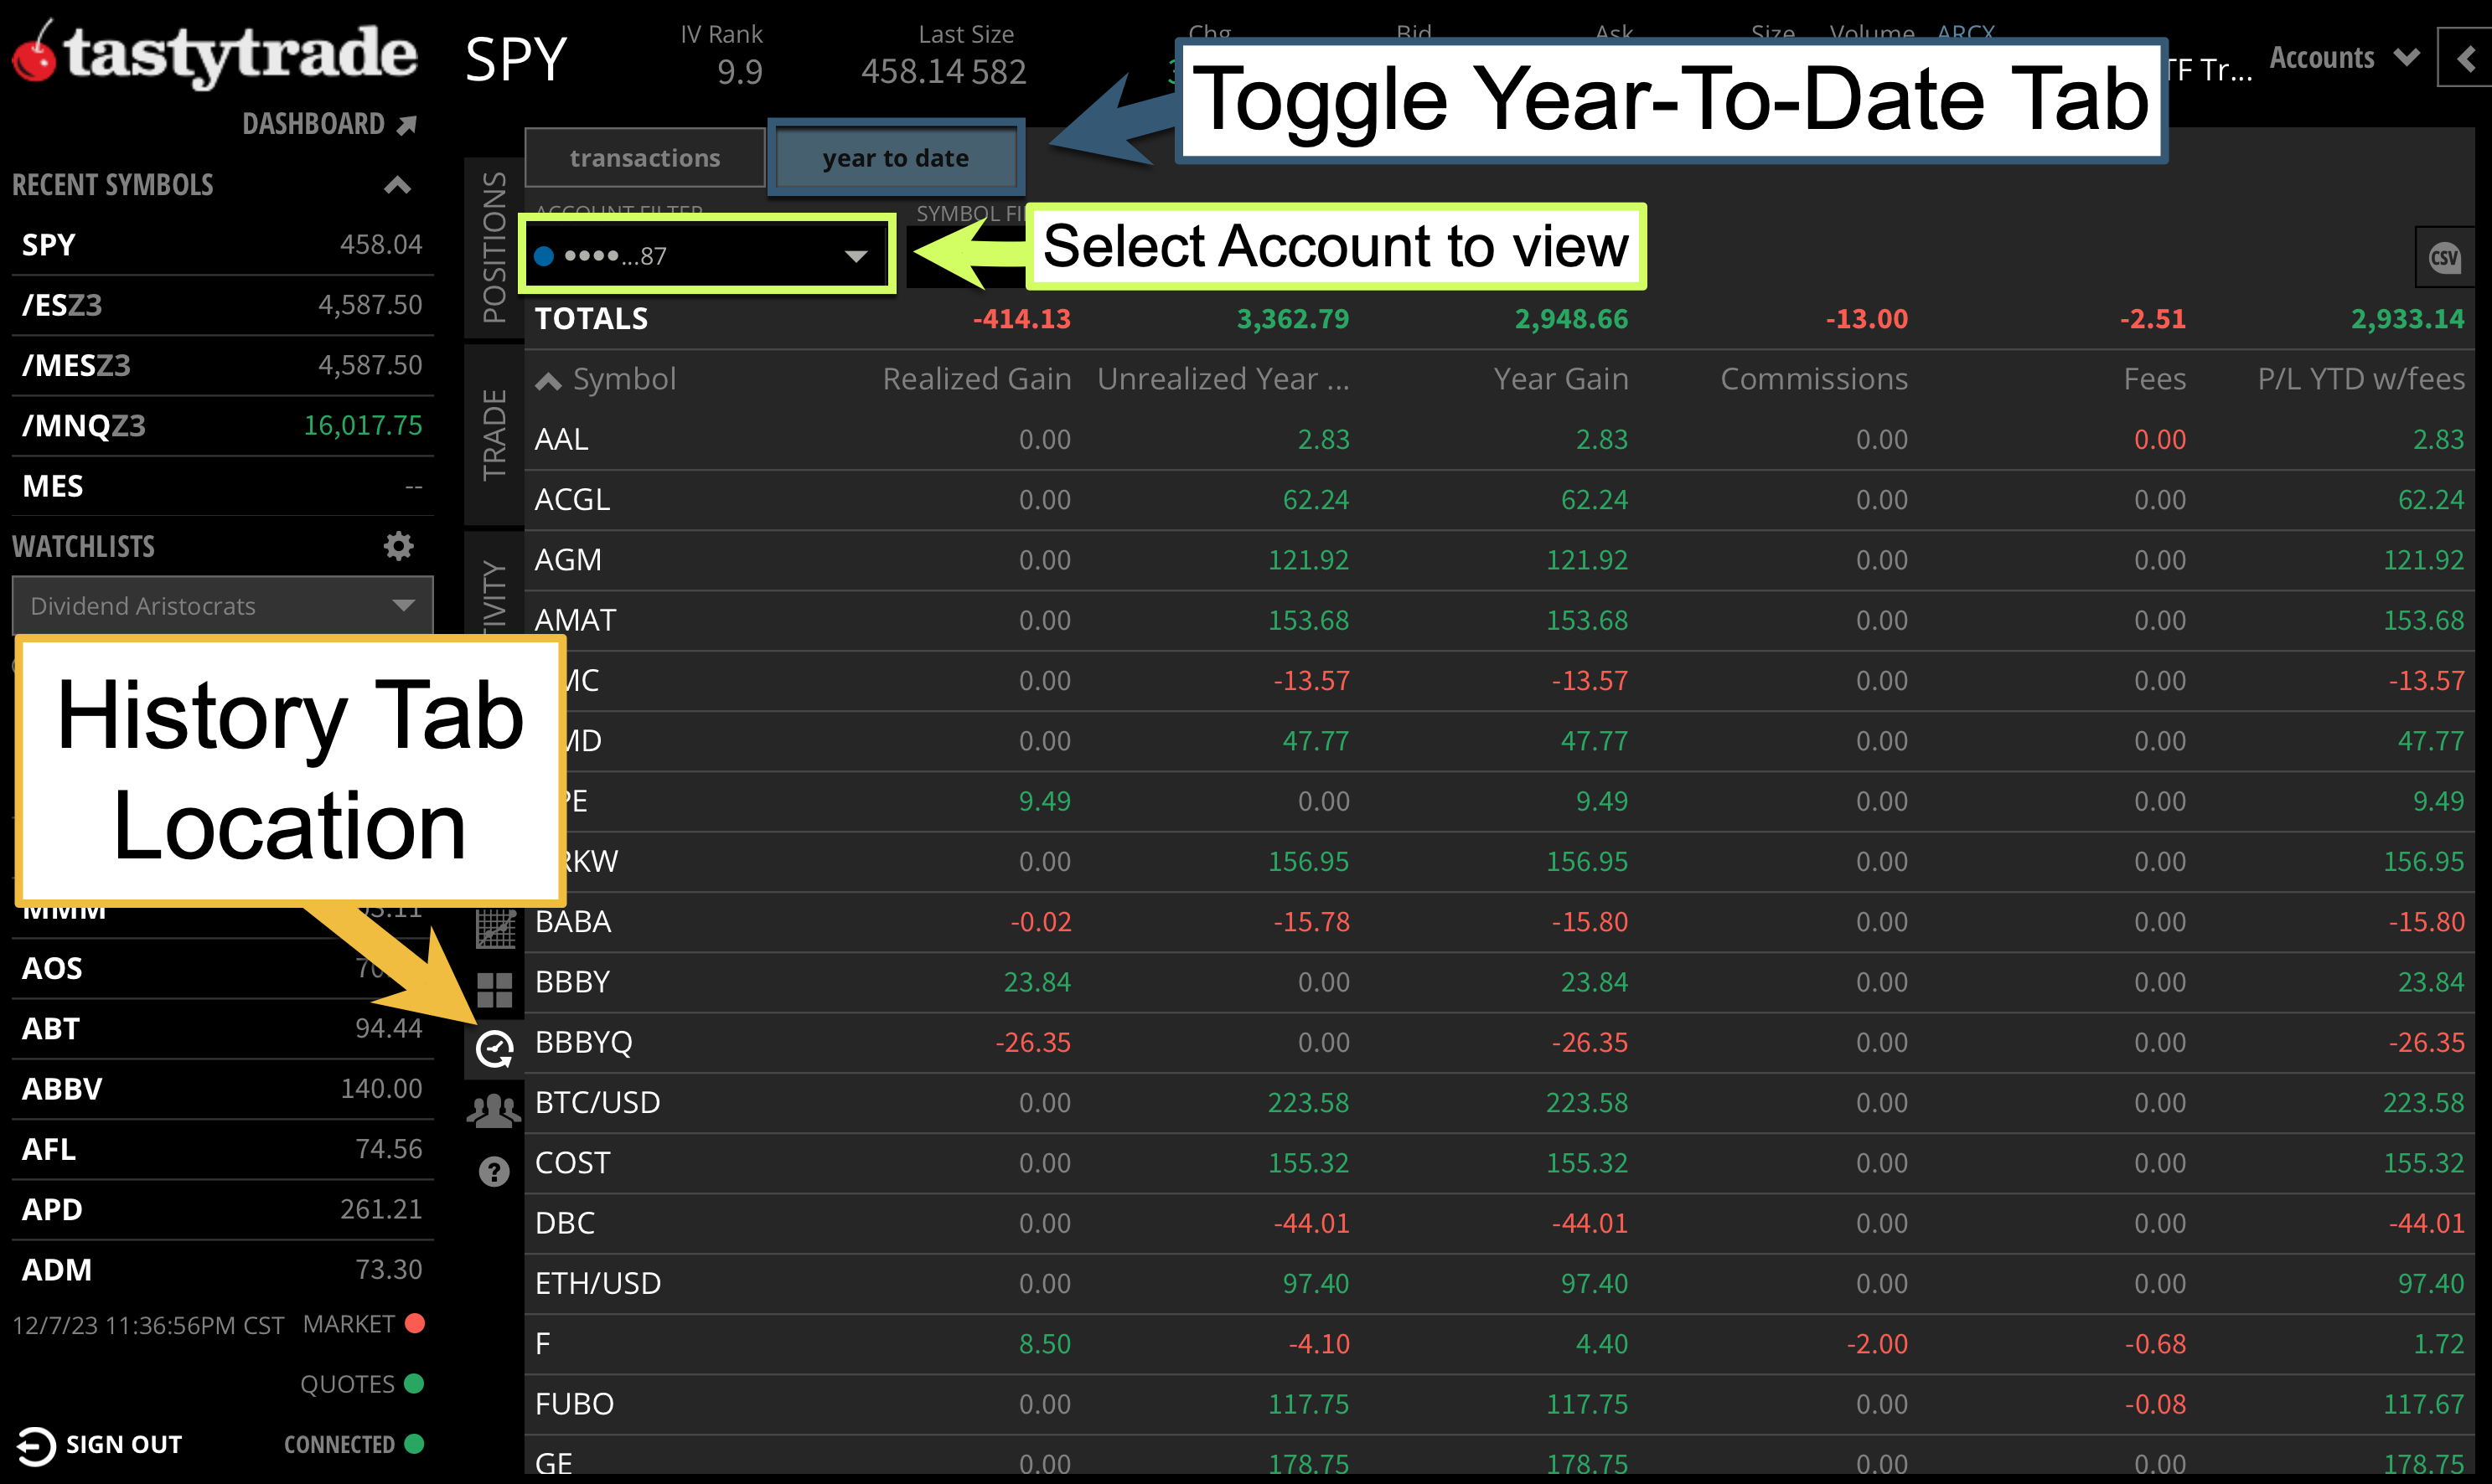Click SIGN OUT at bottom left
The image size is (2492, 1484).
pos(104,1444)
